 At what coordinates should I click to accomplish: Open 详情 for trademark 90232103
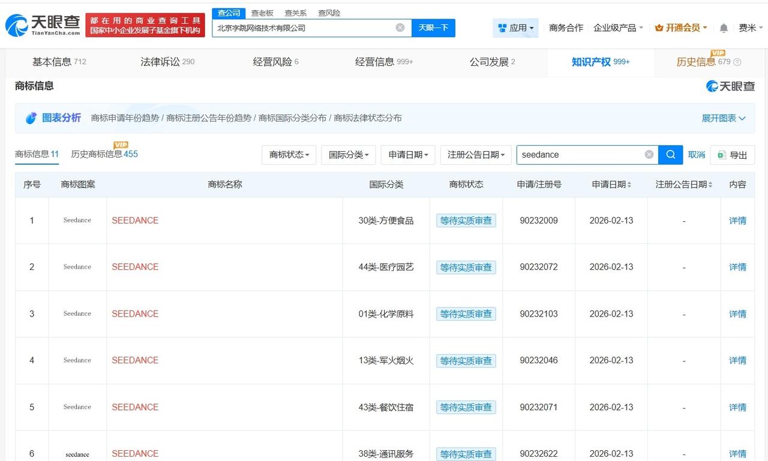[x=737, y=314]
